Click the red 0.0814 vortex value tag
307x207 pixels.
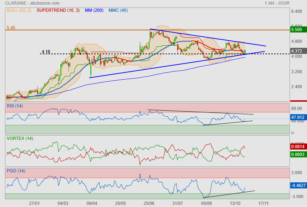tap(297, 146)
